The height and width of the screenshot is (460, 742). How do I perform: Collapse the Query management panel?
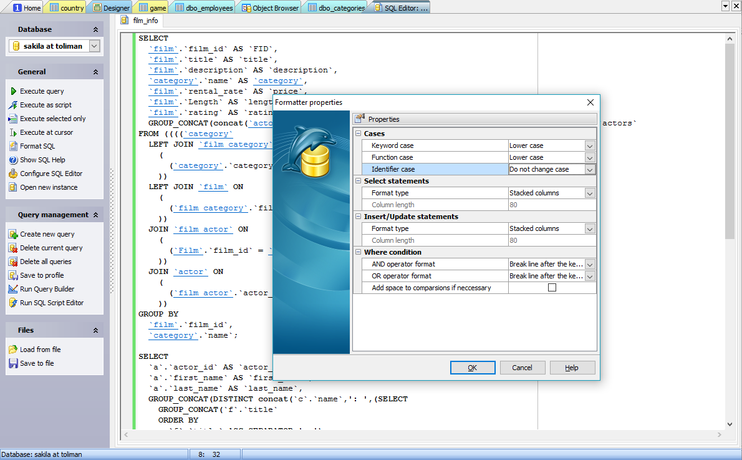[95, 215]
